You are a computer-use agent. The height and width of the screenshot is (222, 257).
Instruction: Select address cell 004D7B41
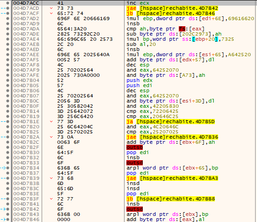pos(26,204)
